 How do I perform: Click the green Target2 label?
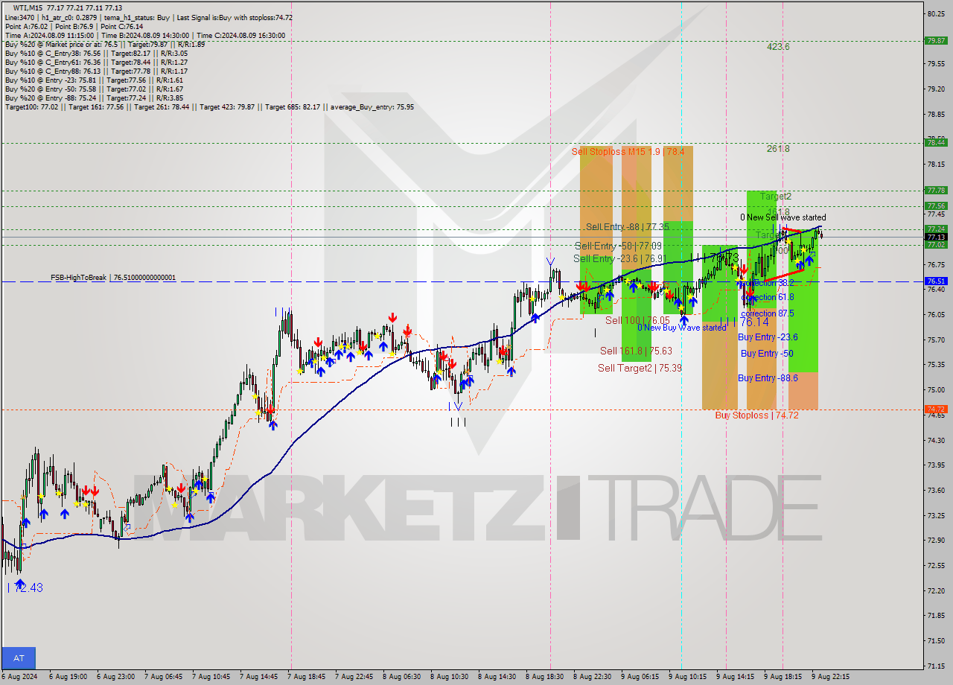point(776,197)
